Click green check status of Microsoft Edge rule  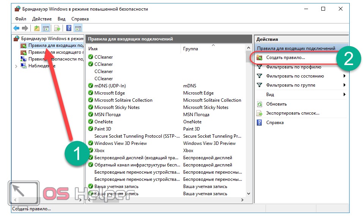[91, 93]
